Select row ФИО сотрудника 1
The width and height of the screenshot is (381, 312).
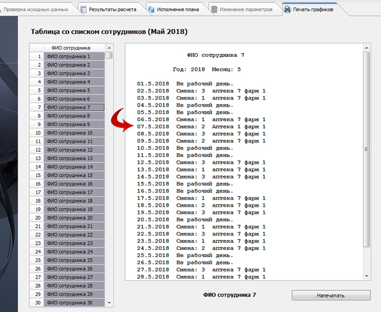pyautogui.click(x=74, y=56)
